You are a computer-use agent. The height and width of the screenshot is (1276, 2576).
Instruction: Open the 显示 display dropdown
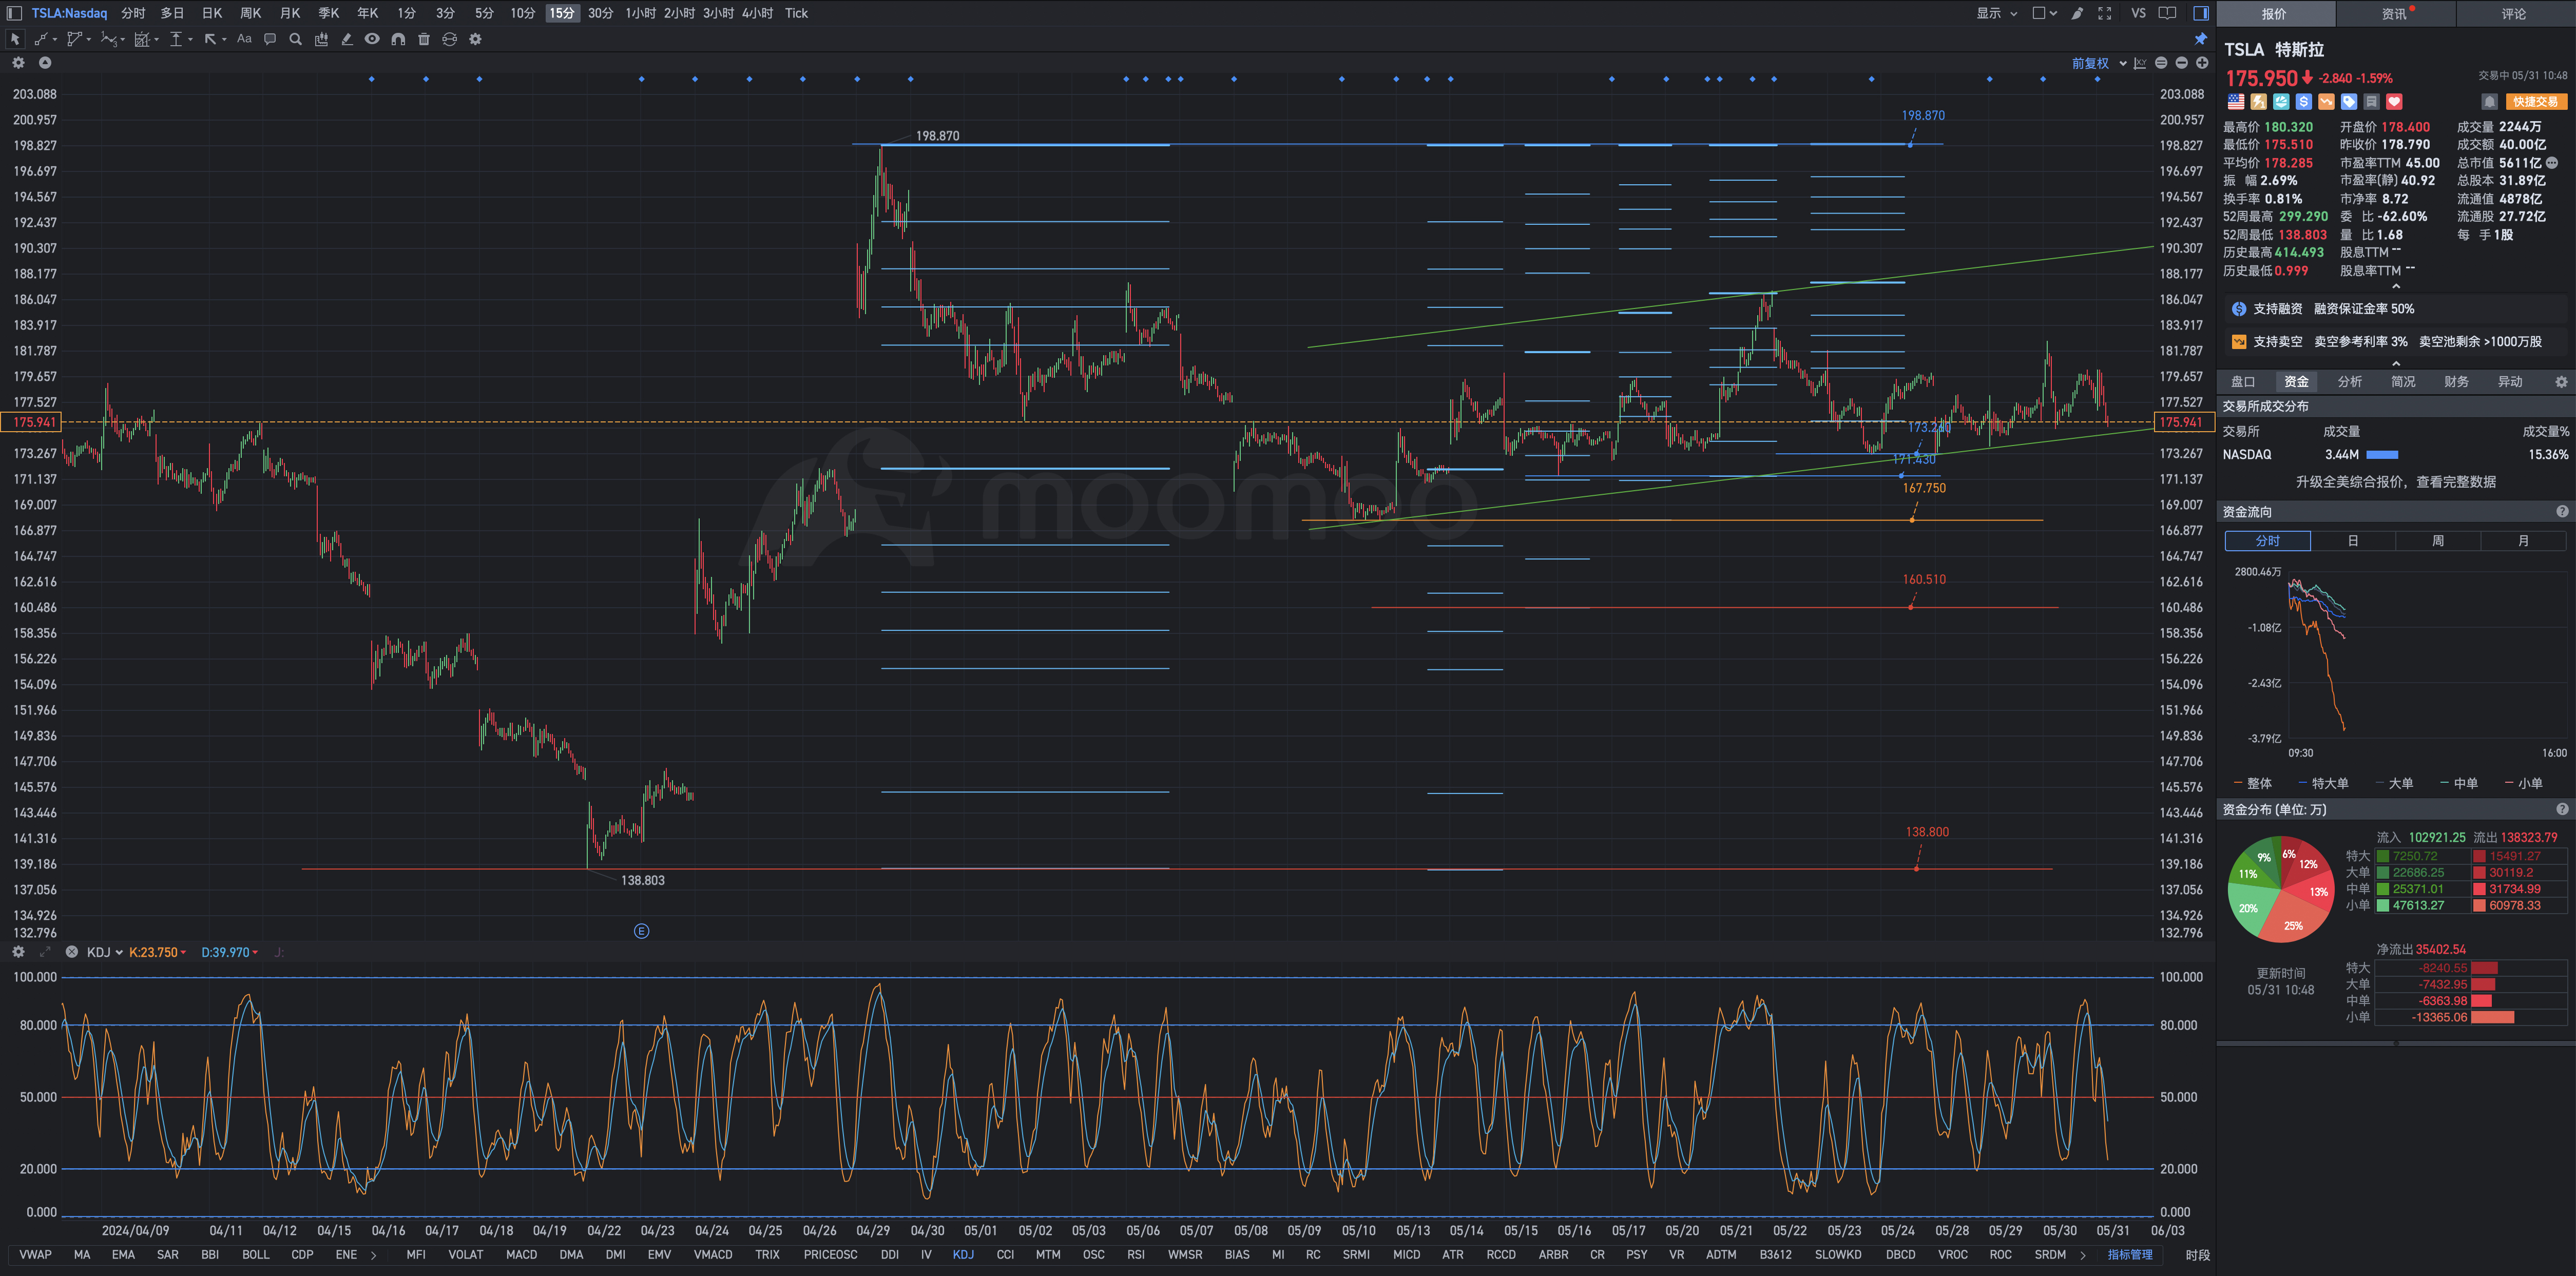(1997, 13)
